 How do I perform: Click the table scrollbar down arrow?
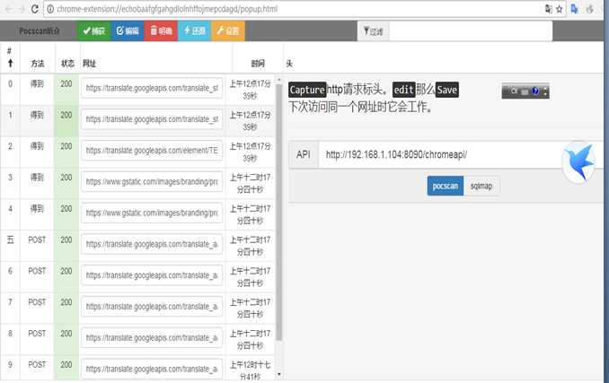point(278,374)
